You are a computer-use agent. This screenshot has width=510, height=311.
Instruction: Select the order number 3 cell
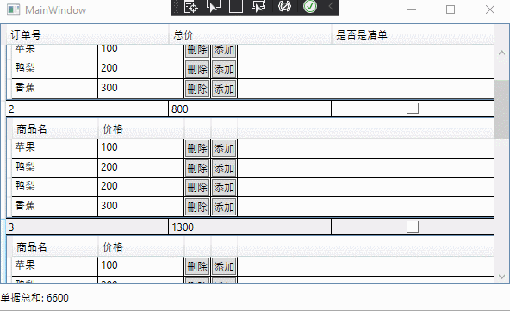point(87,227)
